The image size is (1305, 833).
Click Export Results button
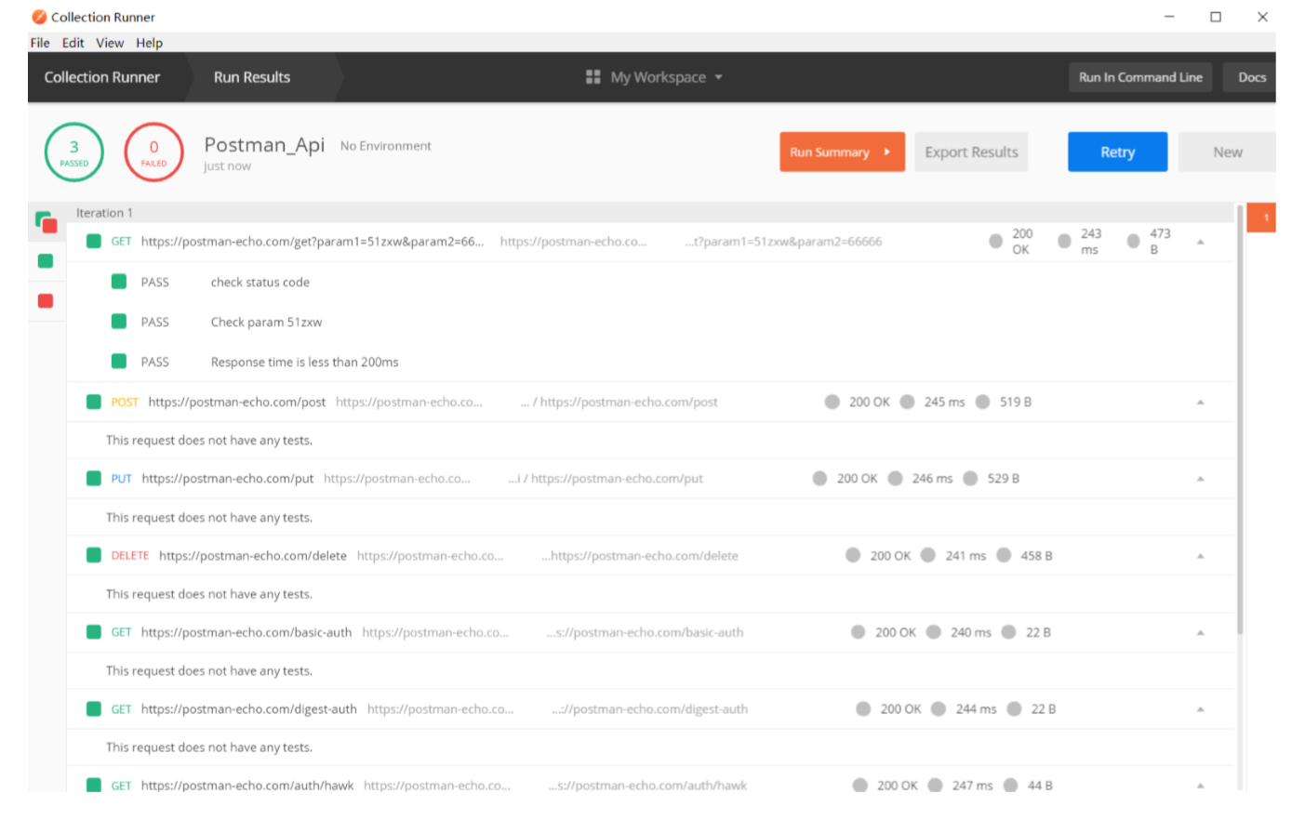971,152
